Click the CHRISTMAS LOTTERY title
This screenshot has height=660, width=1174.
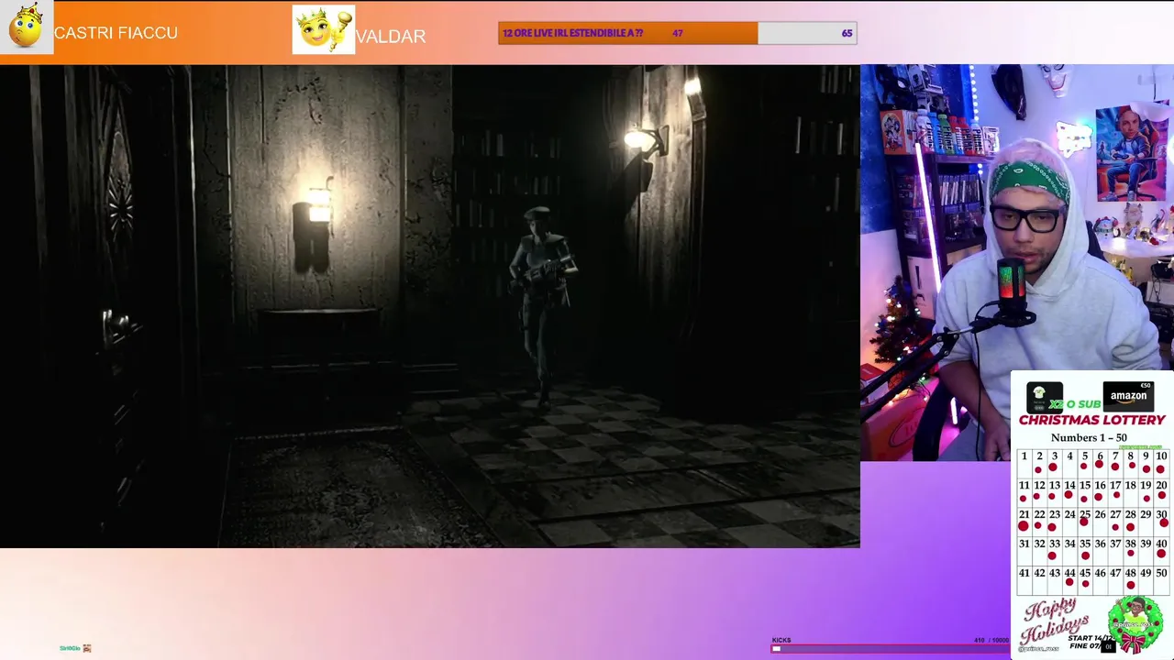point(1091,420)
